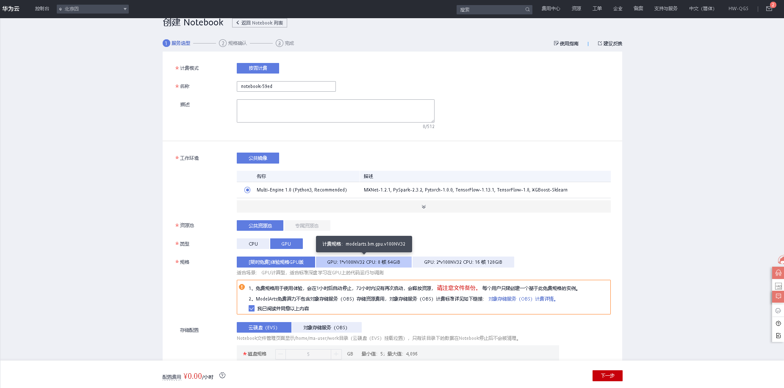Open the 北京四 region dropdown

93,9
